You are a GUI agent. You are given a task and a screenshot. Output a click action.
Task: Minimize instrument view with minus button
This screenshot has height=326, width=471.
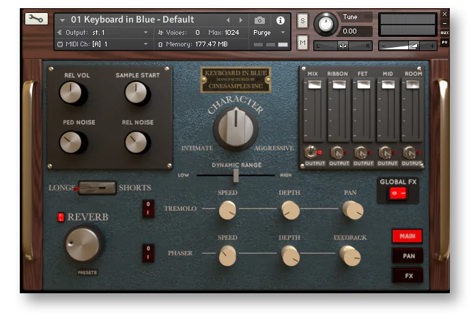[x=444, y=23]
